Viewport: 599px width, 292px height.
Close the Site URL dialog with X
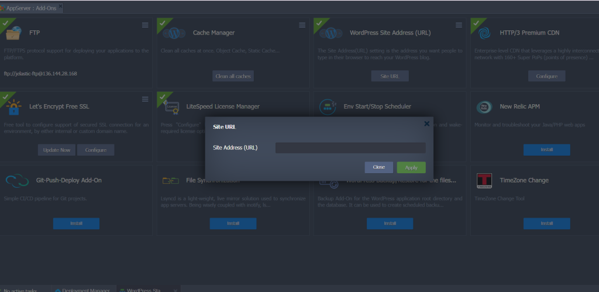click(426, 123)
